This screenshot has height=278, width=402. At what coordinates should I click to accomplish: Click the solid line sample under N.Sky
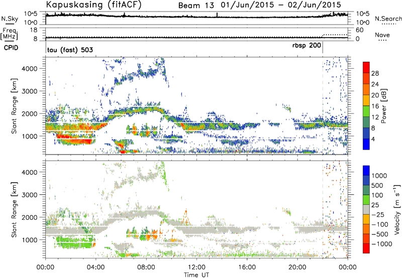click(10, 24)
